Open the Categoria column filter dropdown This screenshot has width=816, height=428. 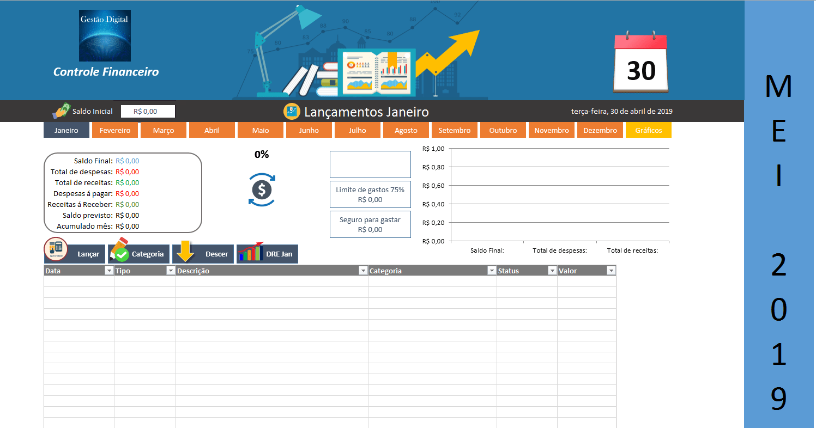click(491, 271)
